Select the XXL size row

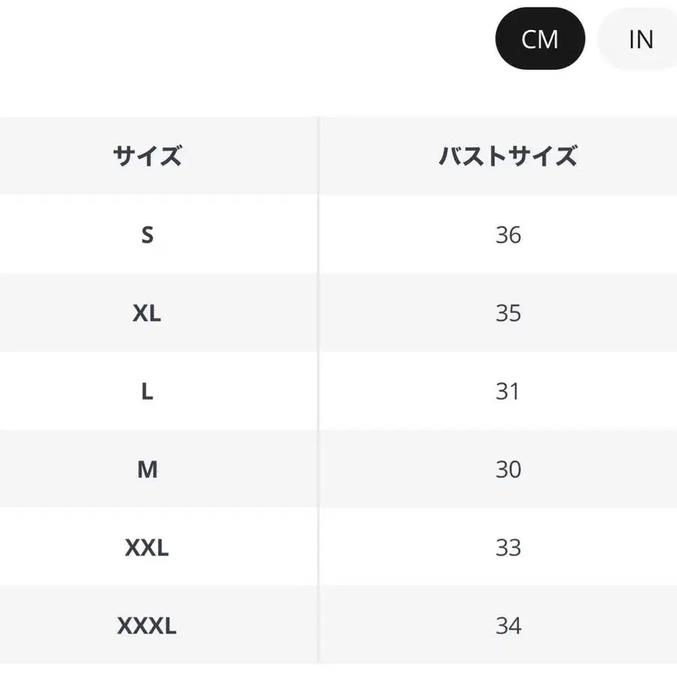(148, 548)
